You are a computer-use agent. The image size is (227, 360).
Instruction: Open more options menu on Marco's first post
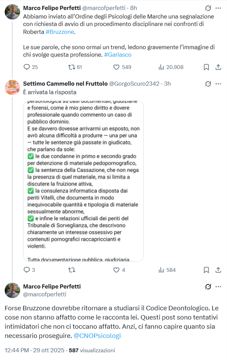coord(218,7)
